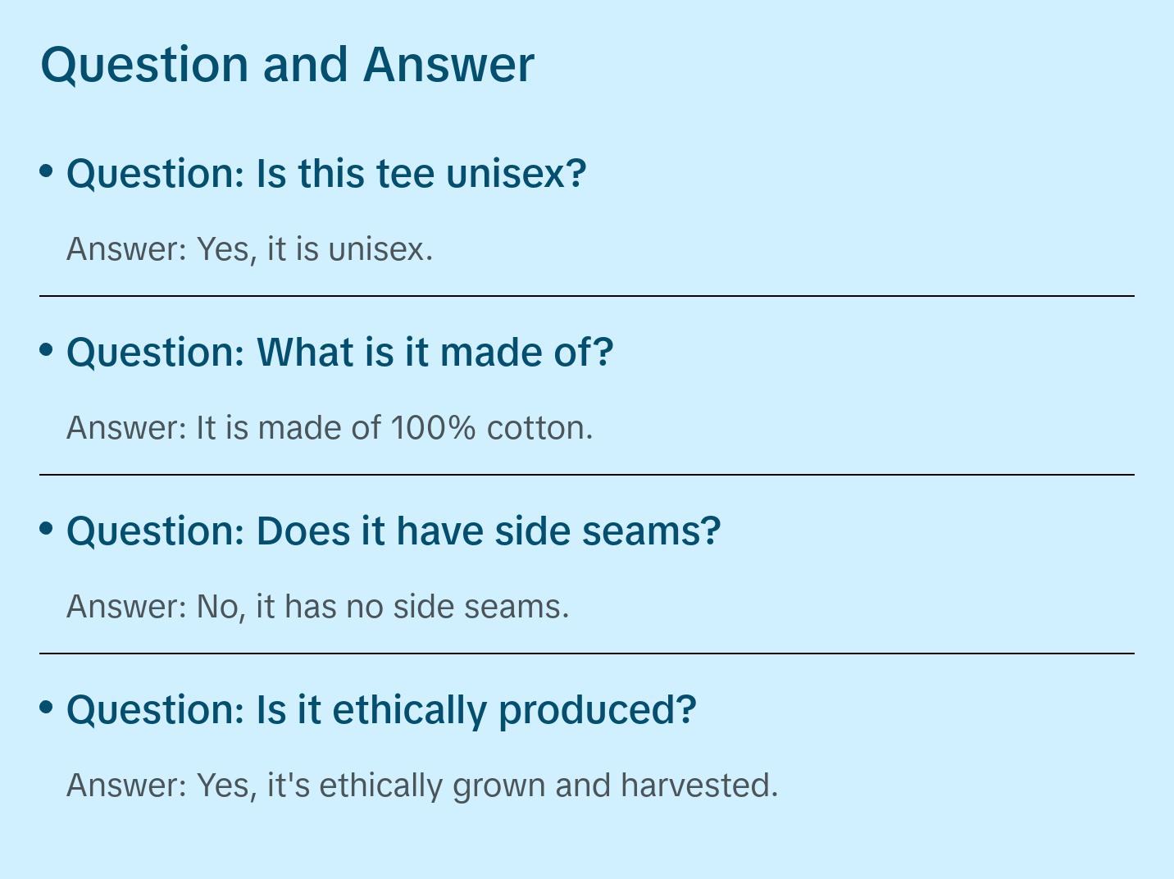Click divider line below side seams answer
Image resolution: width=1174 pixels, height=879 pixels.
(587, 654)
